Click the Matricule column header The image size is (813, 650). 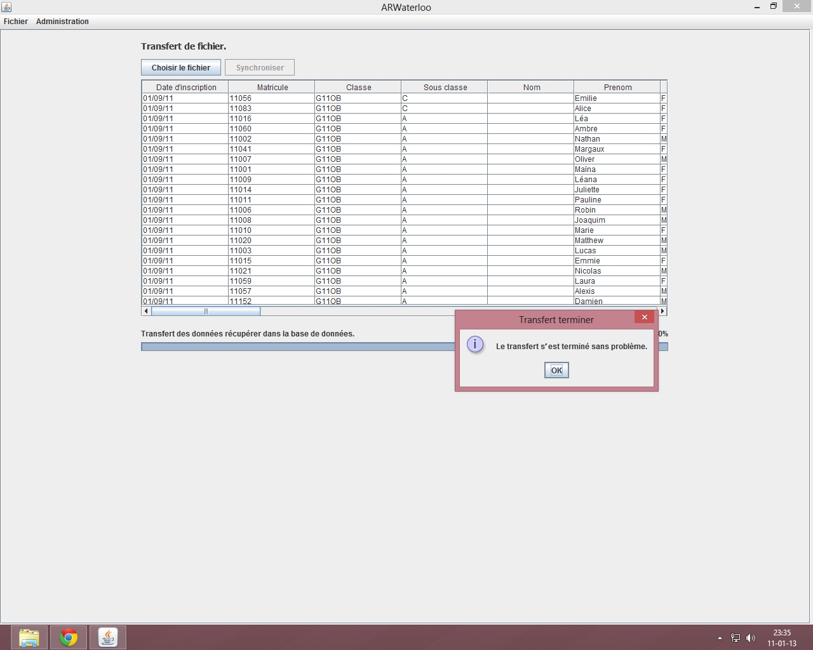(x=272, y=88)
